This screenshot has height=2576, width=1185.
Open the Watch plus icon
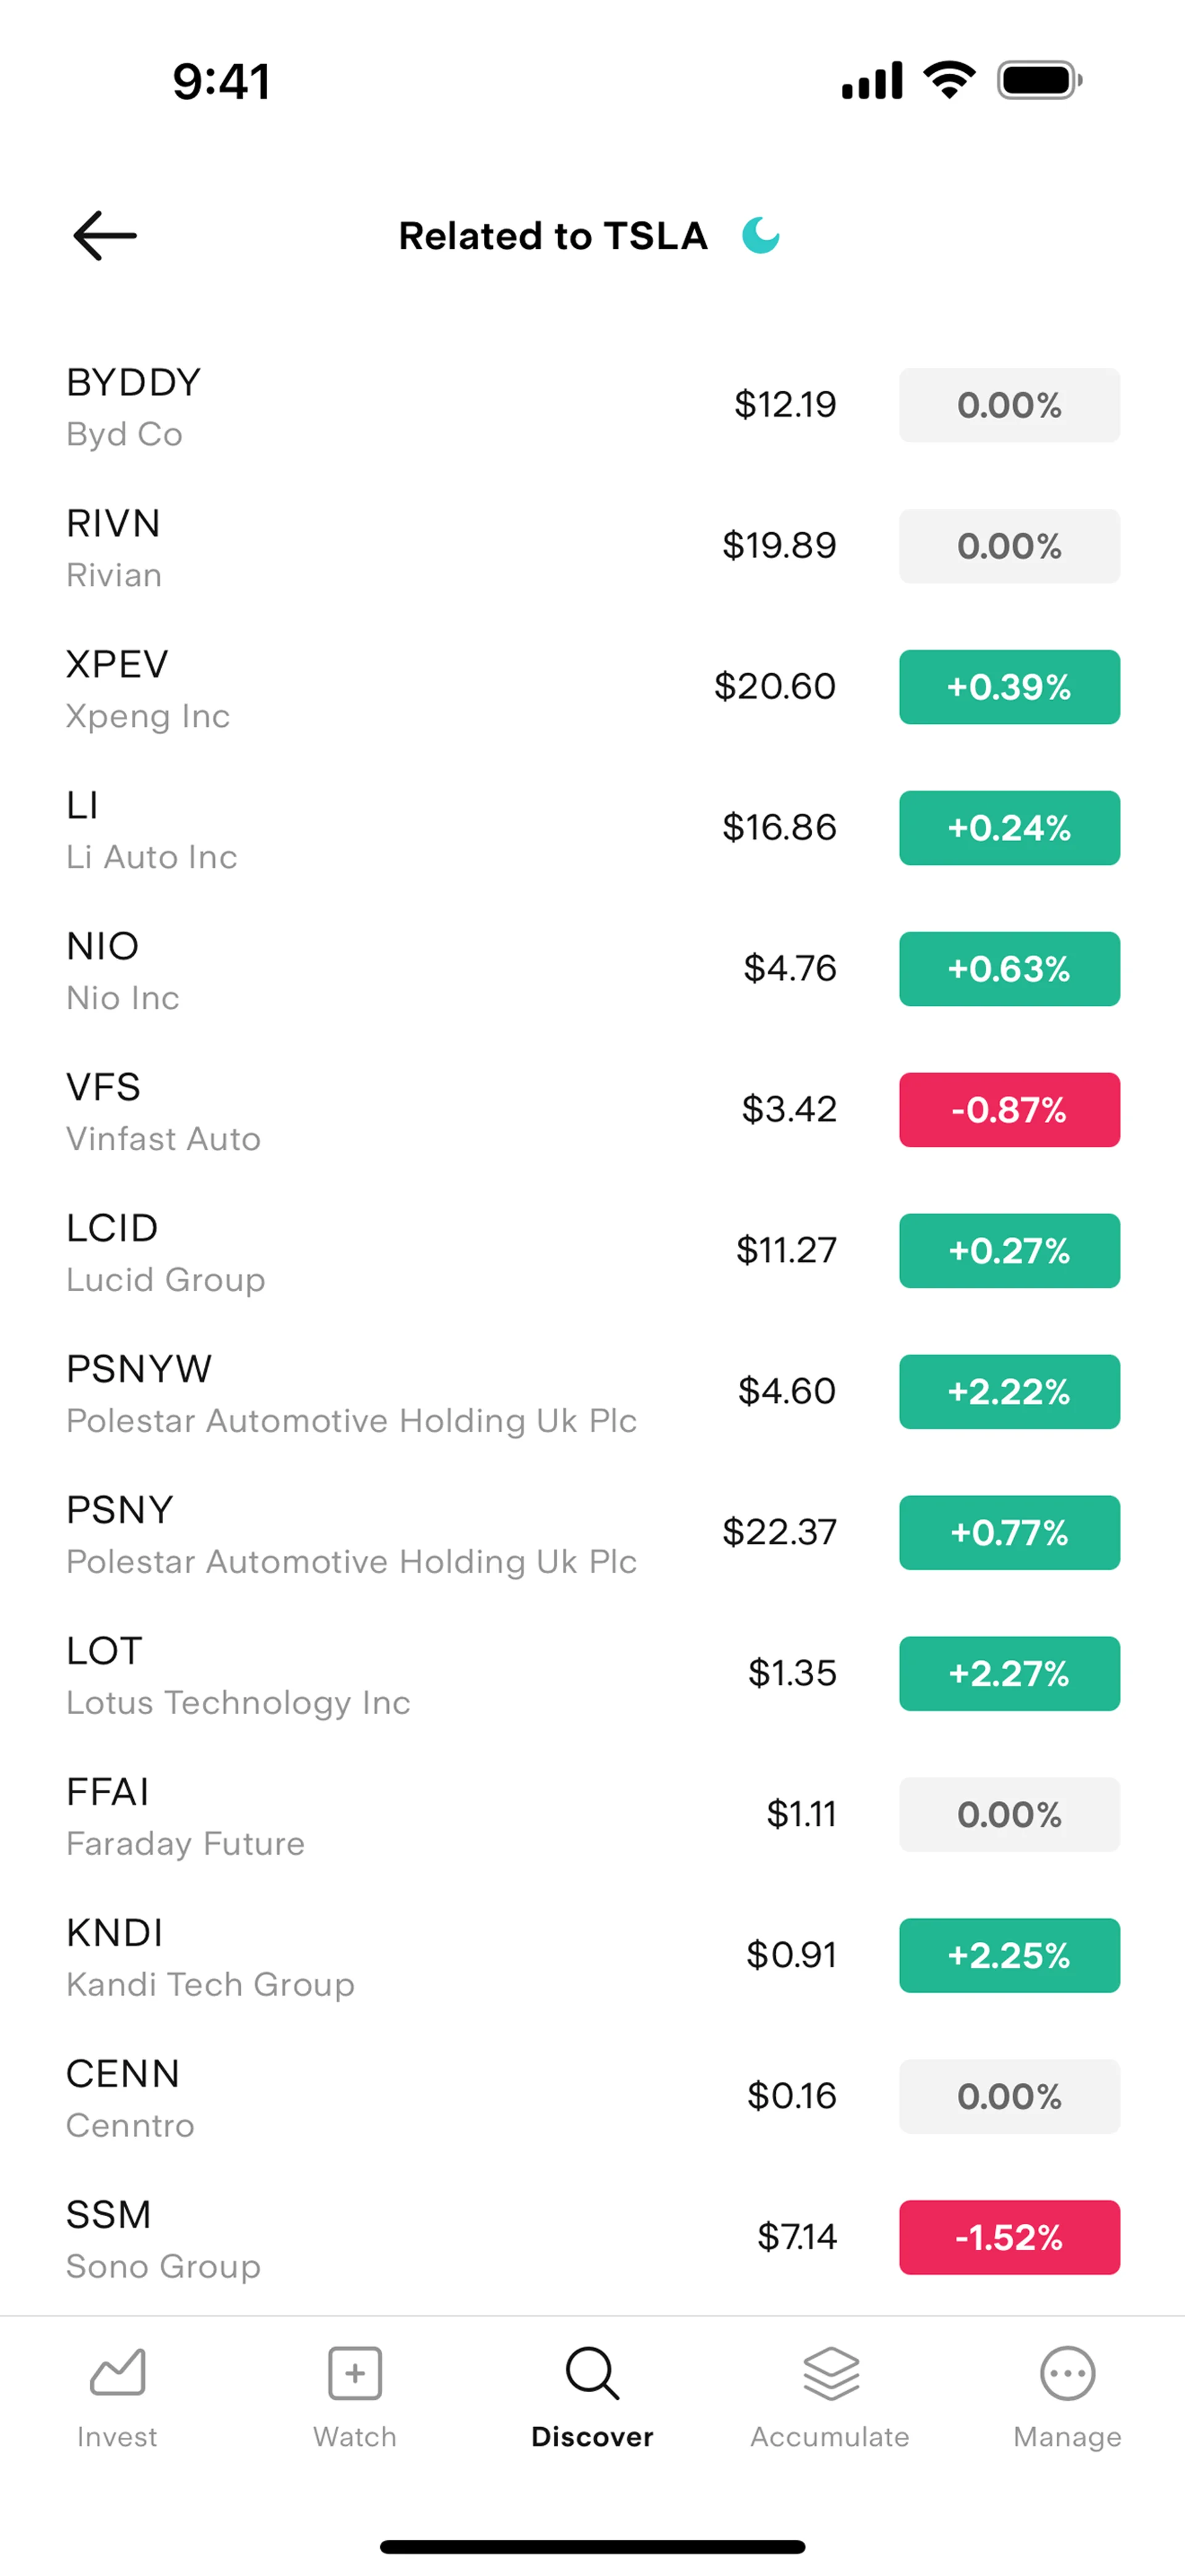(x=355, y=2372)
